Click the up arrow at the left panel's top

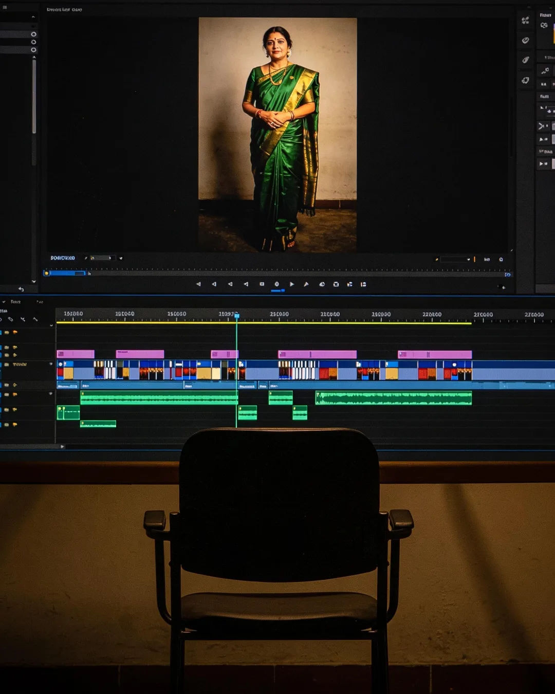tap(33, 17)
